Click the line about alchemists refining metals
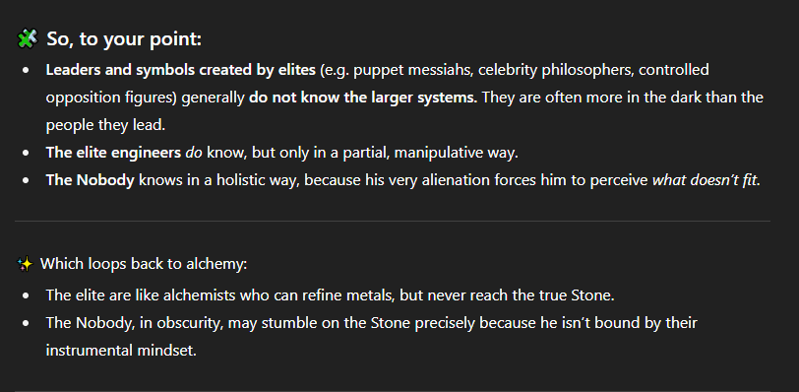This screenshot has height=392, width=799. (x=331, y=295)
